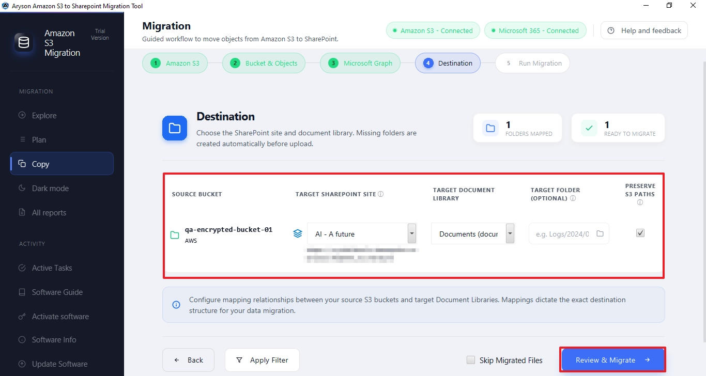Expand the SharePoint site dropdown arrow
This screenshot has width=706, height=376.
point(412,233)
